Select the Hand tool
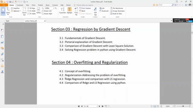Image resolution: width=193 pixels, height=108 pixels. coord(3,11)
